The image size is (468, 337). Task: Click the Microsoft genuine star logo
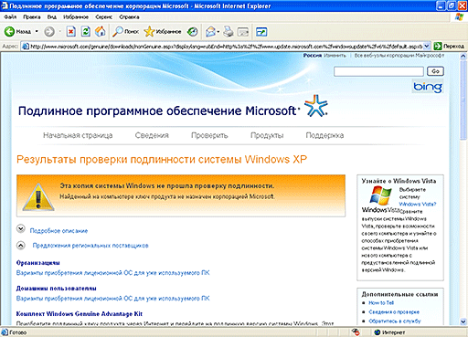pyautogui.click(x=316, y=106)
